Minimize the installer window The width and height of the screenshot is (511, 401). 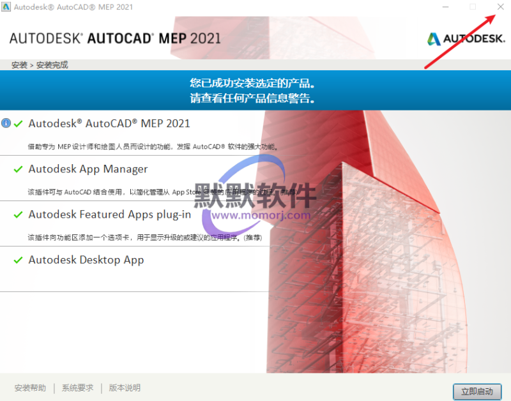coord(445,6)
